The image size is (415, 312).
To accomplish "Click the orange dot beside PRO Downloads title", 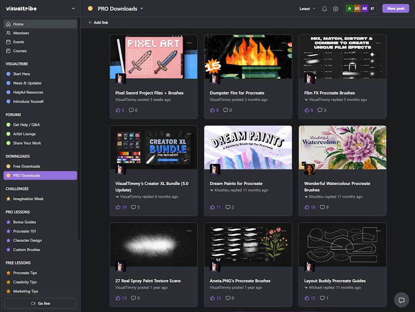I will (x=90, y=8).
